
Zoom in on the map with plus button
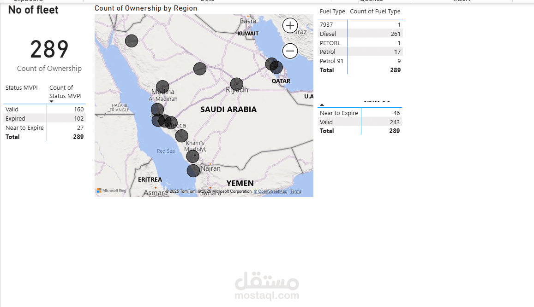[290, 25]
